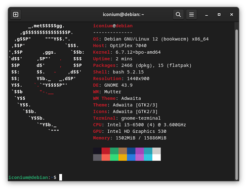The image size is (247, 190).
Task: Click the WM value 'Mutter'
Action: coord(113,92)
